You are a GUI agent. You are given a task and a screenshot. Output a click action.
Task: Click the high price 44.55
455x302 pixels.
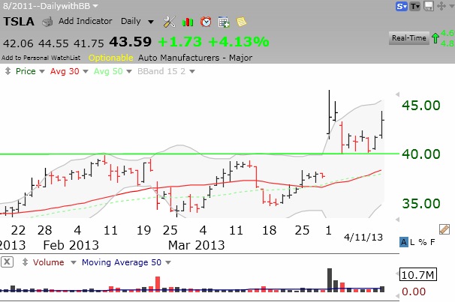[53, 43]
